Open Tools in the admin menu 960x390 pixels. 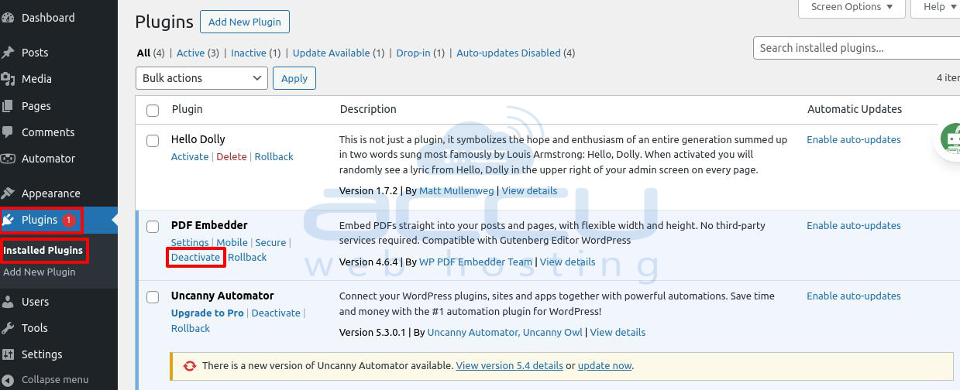coord(35,328)
